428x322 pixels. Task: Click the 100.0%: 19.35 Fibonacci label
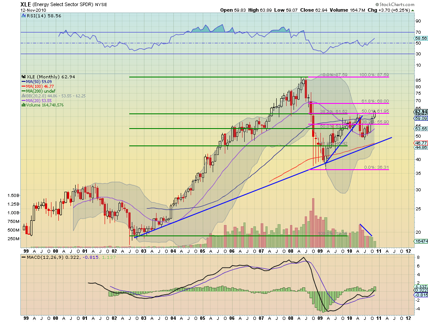pyautogui.click(x=333, y=234)
